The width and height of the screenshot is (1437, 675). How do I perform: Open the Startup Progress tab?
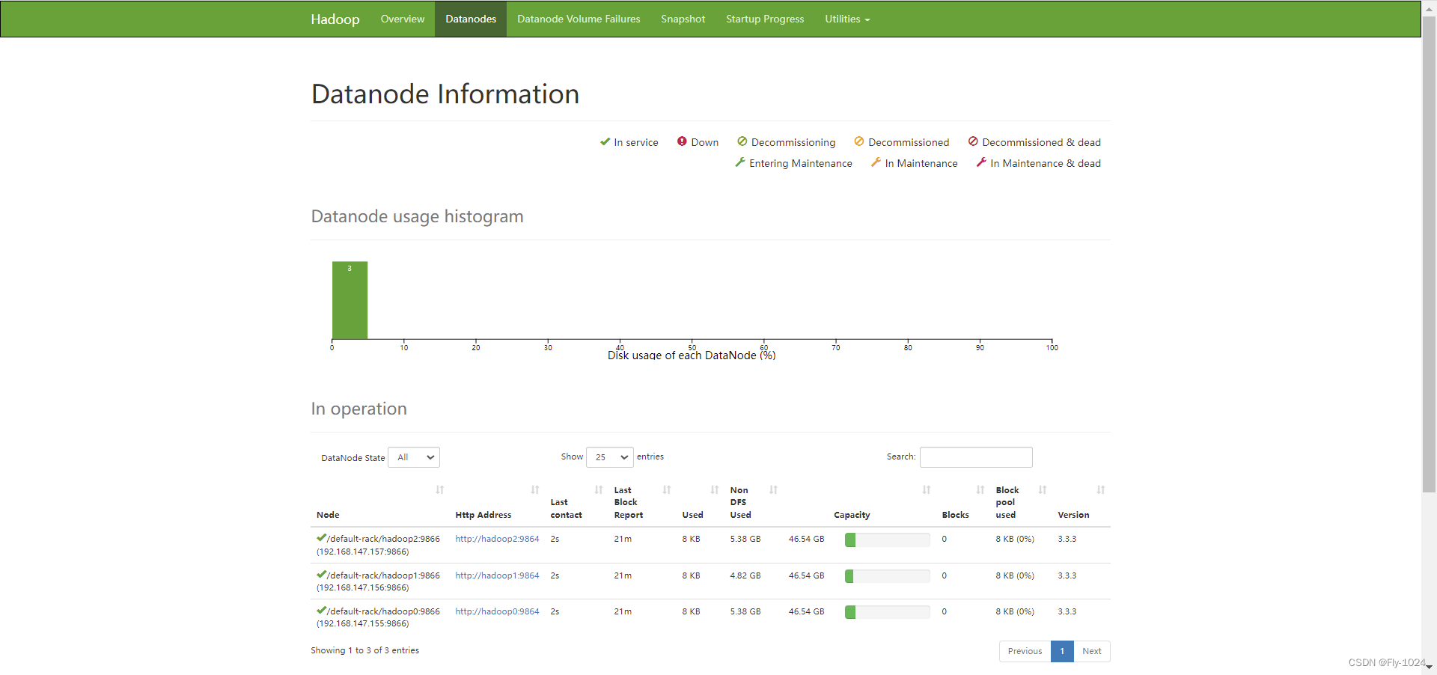765,19
